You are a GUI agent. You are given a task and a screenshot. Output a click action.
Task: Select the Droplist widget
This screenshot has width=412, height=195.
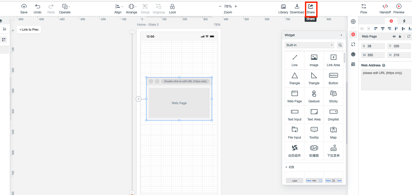[x=334, y=115]
